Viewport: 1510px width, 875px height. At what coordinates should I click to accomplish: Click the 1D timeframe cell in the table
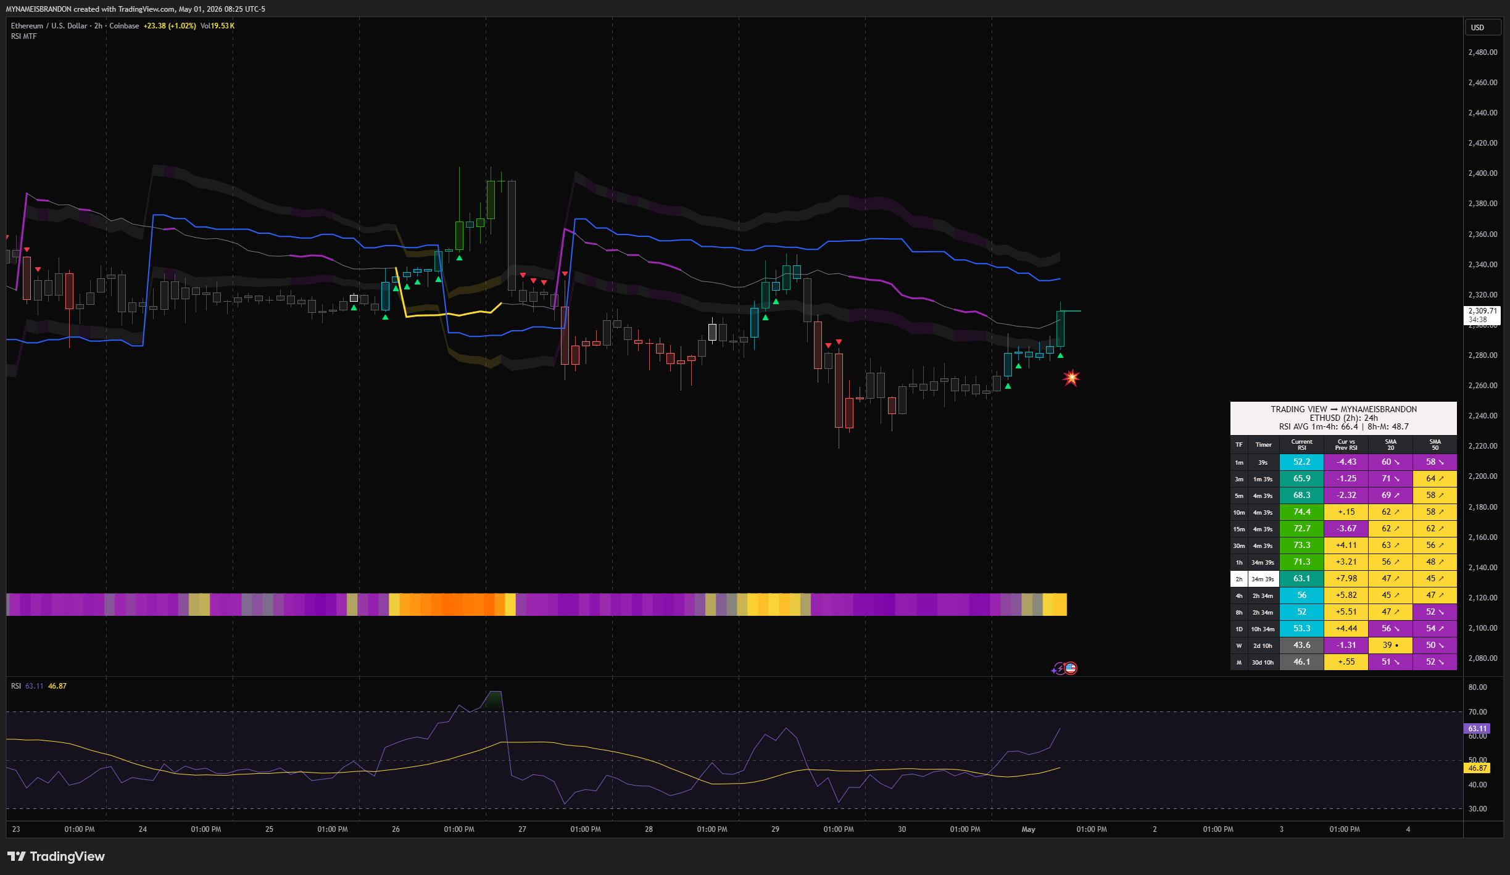tap(1238, 629)
